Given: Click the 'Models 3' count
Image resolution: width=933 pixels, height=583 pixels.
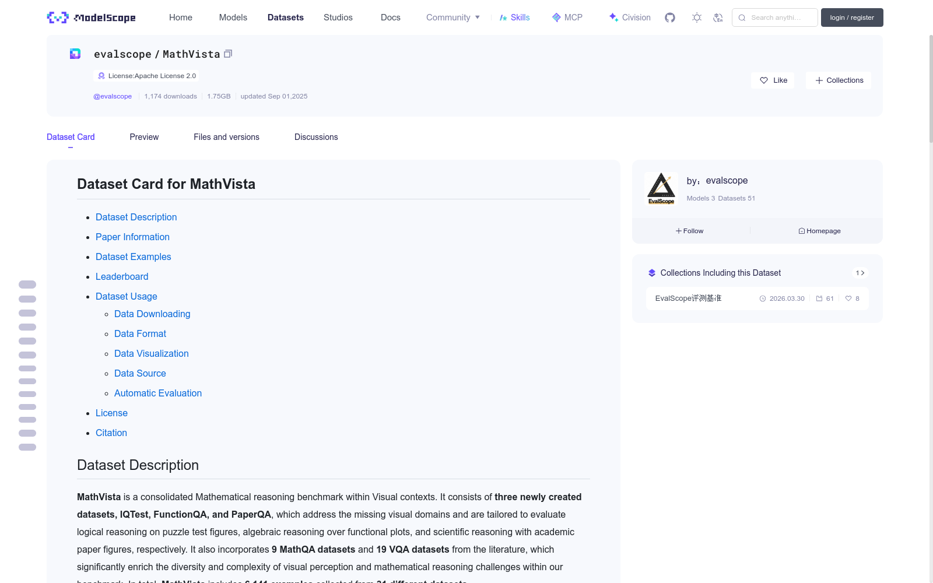Looking at the screenshot, I should point(701,198).
